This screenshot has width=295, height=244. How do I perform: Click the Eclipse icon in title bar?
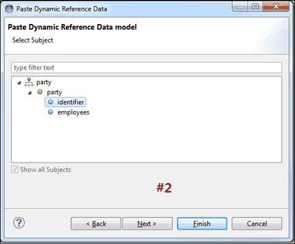click(x=9, y=9)
